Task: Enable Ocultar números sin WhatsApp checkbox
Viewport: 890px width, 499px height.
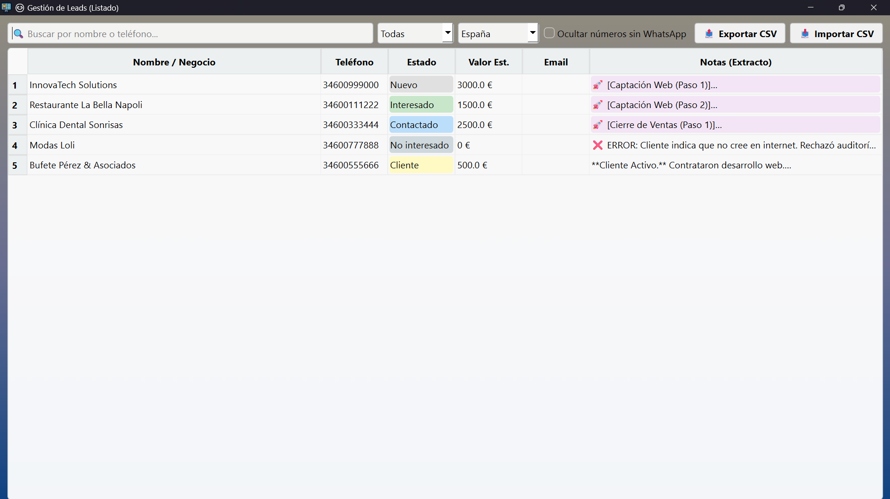Action: tap(549, 33)
